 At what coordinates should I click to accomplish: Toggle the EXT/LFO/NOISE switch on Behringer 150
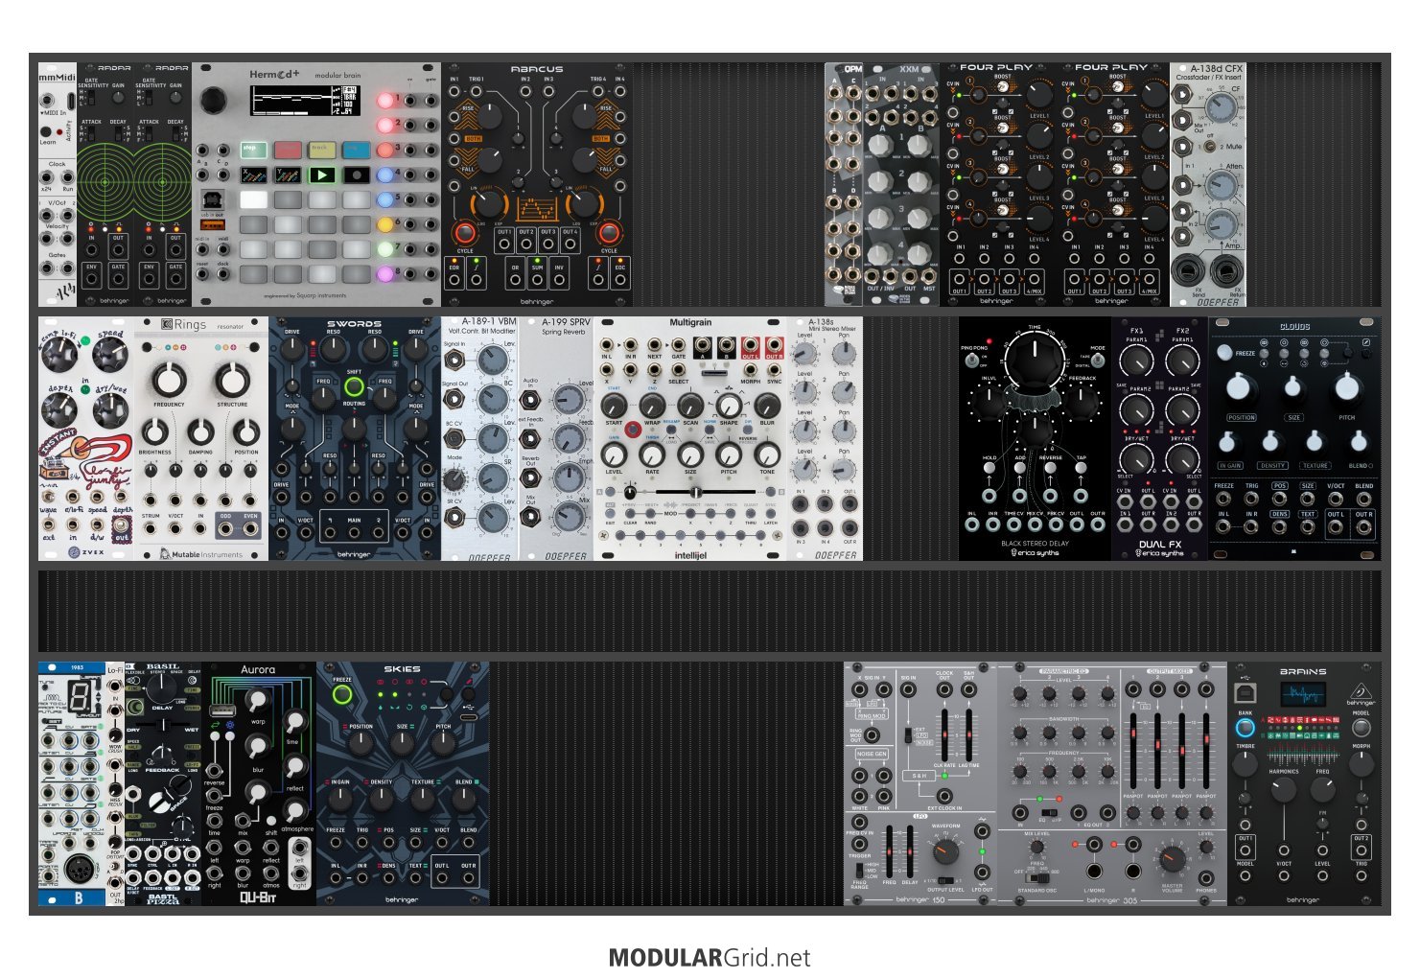pyautogui.click(x=907, y=735)
